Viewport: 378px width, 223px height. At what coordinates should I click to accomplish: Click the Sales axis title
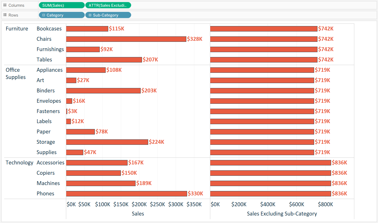[138, 214]
